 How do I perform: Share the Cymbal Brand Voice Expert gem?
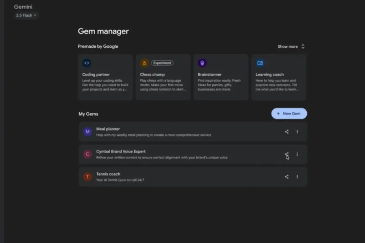pyautogui.click(x=287, y=154)
